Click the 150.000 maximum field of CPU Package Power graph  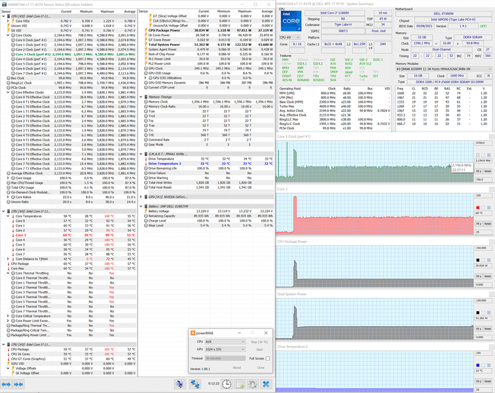tap(483, 248)
